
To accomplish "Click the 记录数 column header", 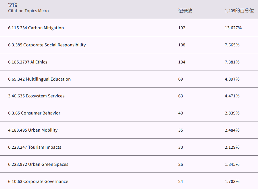I will click(x=185, y=11).
